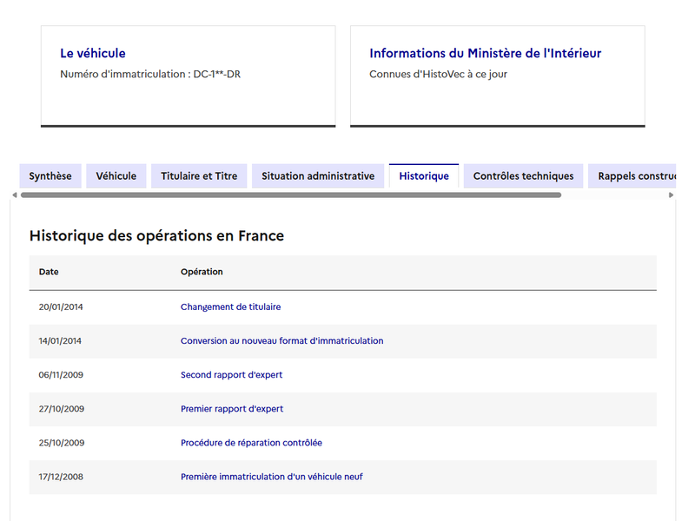Select the date 20/01/2014
Image resolution: width=695 pixels, height=521 pixels.
point(61,307)
